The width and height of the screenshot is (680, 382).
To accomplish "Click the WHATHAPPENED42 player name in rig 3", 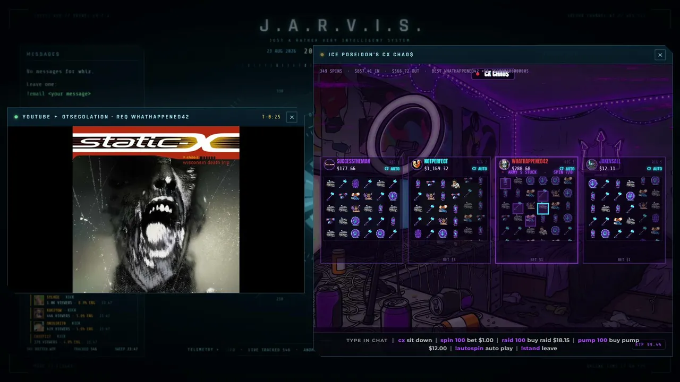I will tap(530, 161).
